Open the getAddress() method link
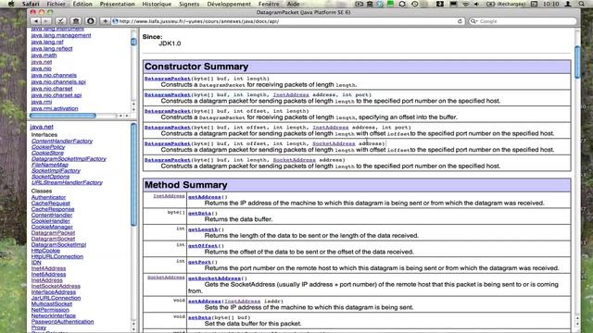Screen dimensions: 593x333 tap(205, 197)
